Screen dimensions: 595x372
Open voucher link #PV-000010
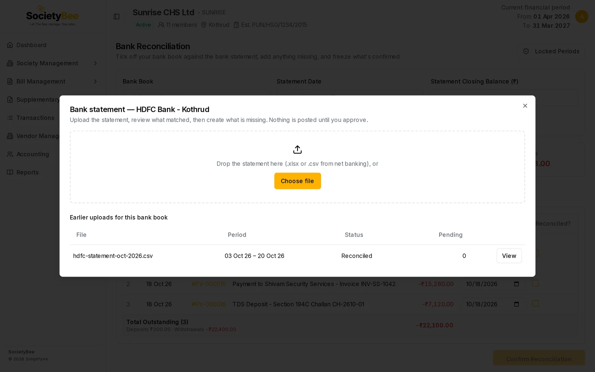[x=209, y=284]
